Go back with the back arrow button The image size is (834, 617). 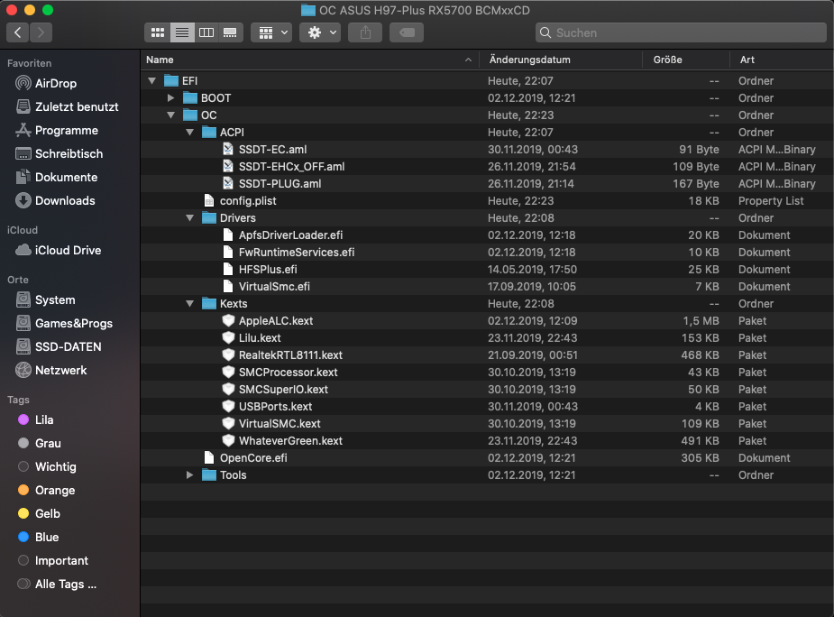click(x=17, y=32)
